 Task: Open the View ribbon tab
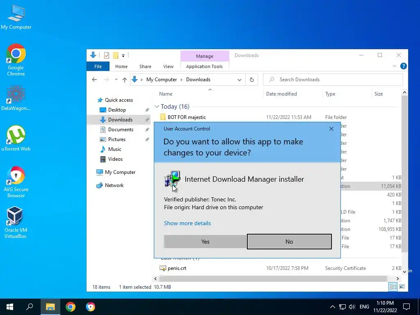point(168,66)
